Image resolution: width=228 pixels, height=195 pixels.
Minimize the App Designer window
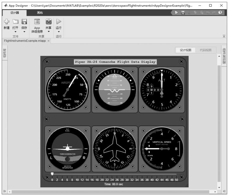coord(200,5)
